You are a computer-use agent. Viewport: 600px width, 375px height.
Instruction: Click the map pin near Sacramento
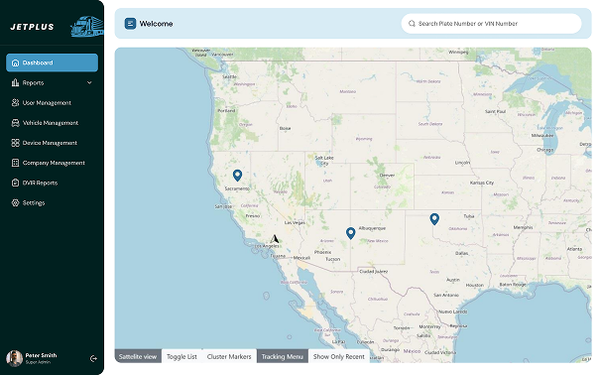click(x=237, y=176)
